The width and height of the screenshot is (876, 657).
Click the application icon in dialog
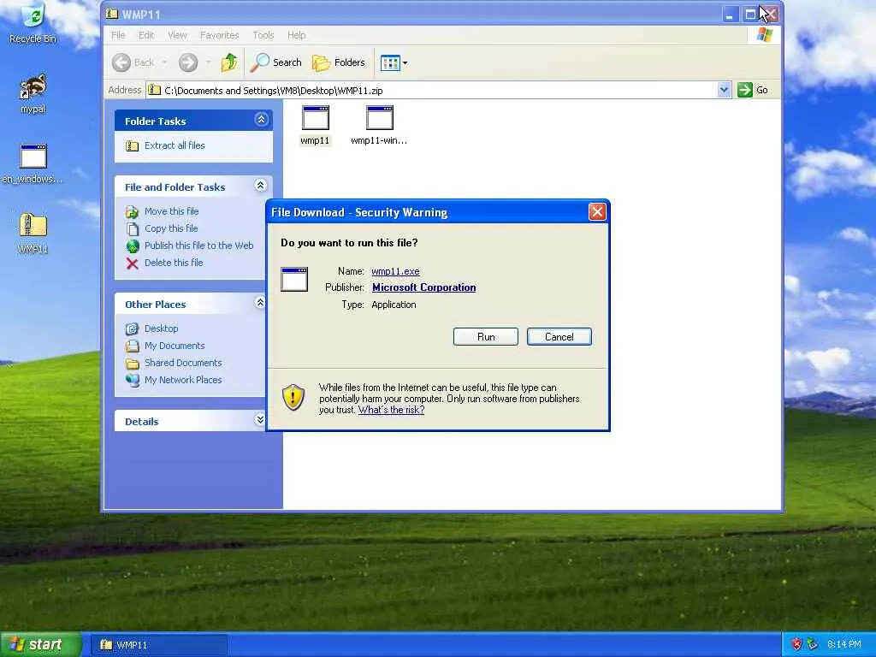coord(294,280)
